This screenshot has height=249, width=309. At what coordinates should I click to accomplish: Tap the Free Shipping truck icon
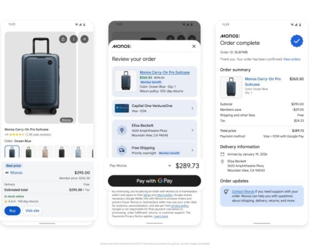pyautogui.click(x=122, y=150)
